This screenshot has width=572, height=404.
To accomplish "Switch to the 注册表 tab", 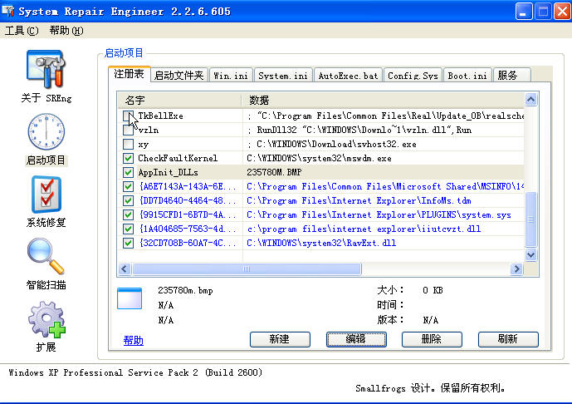I will [130, 74].
